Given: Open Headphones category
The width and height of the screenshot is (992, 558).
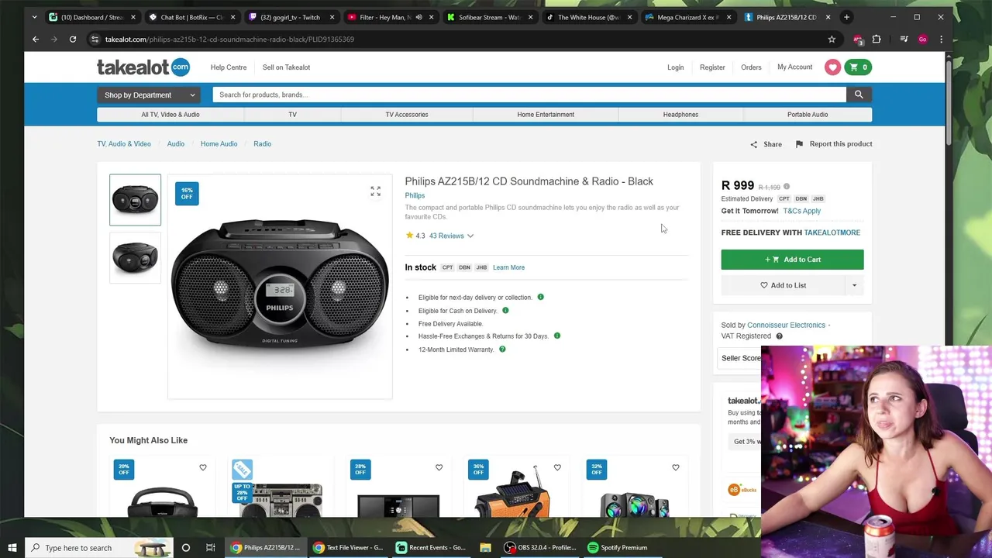Looking at the screenshot, I should click(680, 115).
